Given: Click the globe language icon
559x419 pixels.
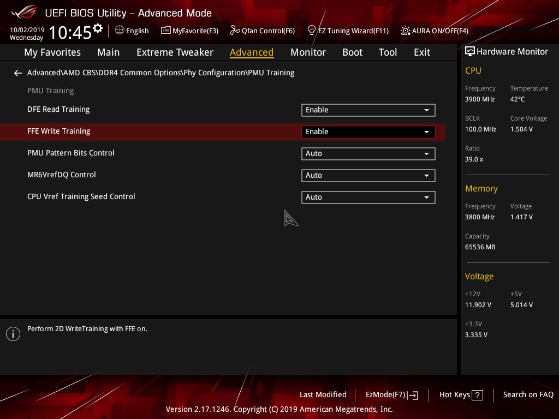Looking at the screenshot, I should (120, 31).
